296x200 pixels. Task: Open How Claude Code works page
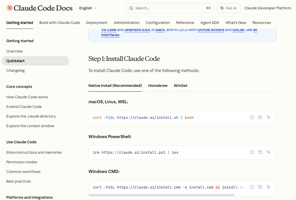pos(27,97)
